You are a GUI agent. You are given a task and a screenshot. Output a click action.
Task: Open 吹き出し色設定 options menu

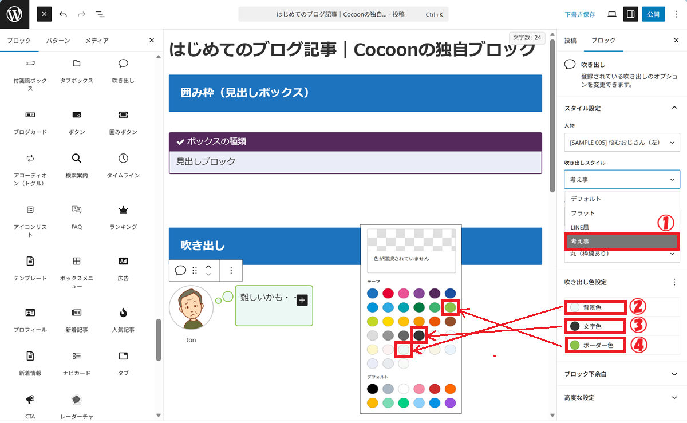(674, 282)
